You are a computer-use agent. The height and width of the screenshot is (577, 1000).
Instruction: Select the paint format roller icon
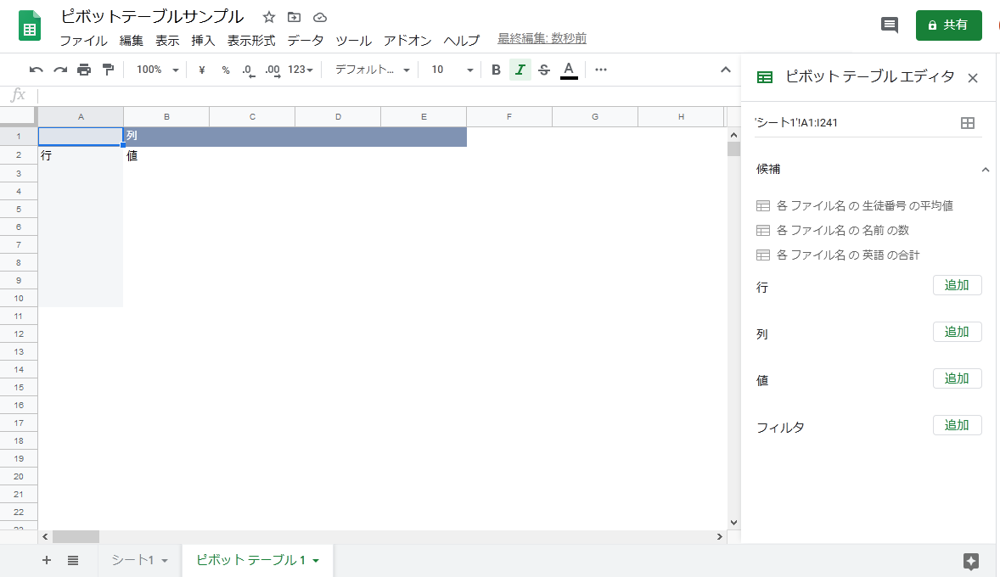tap(108, 70)
